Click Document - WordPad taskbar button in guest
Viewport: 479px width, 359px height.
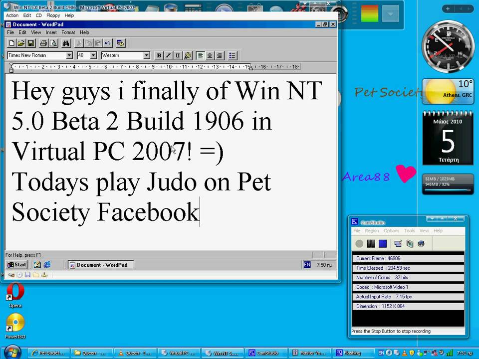point(100,265)
